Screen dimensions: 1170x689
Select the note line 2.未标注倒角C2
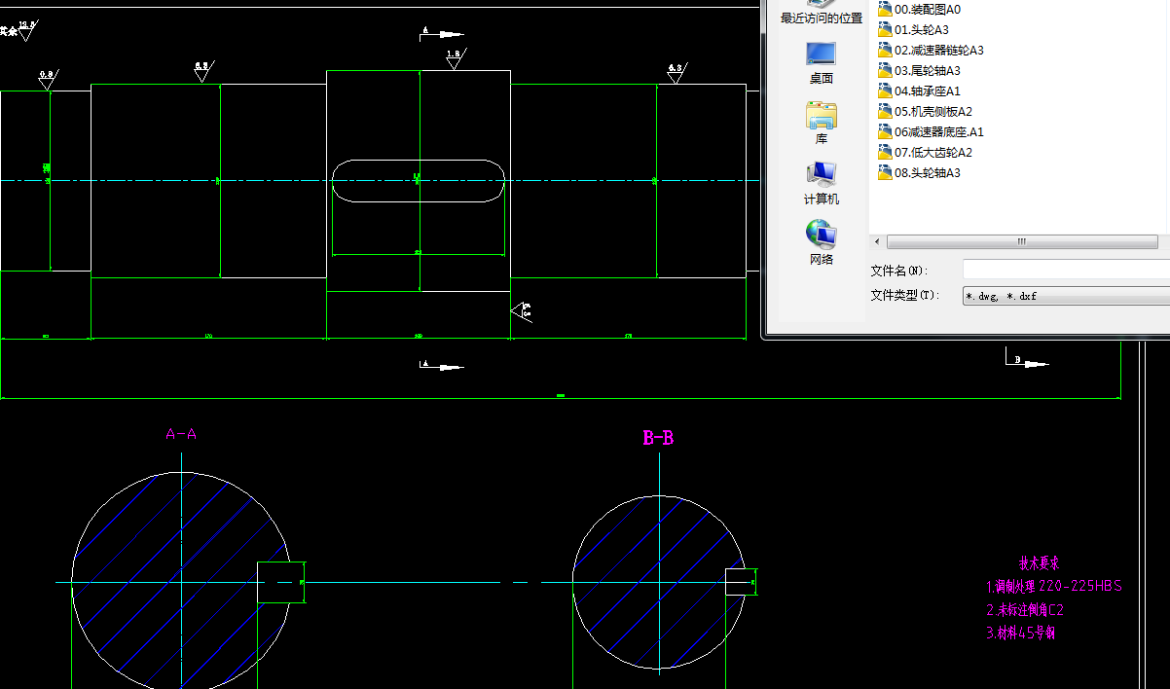click(x=1025, y=610)
